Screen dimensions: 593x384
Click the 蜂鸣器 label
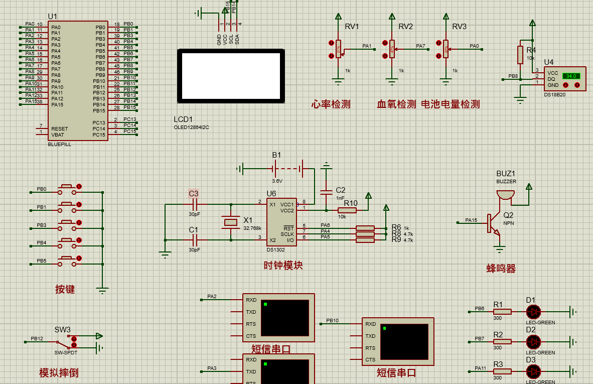pos(501,269)
